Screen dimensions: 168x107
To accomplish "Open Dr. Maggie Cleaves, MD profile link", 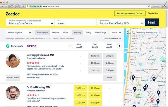I will (40, 55).
